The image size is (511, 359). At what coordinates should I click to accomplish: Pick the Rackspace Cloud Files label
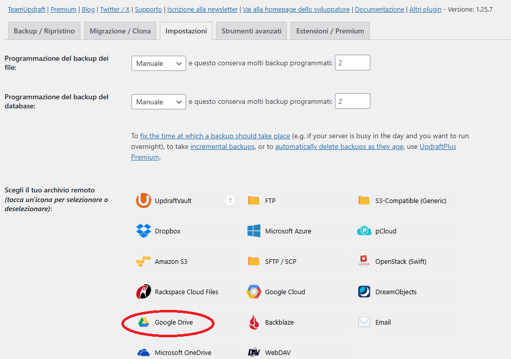(x=186, y=292)
